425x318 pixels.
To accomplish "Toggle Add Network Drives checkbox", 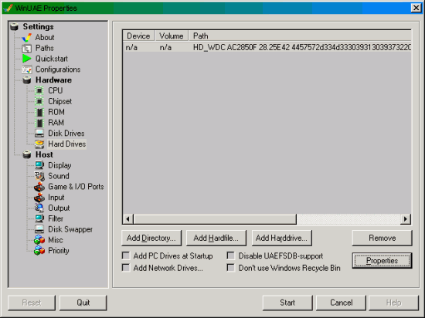I will 126,268.
